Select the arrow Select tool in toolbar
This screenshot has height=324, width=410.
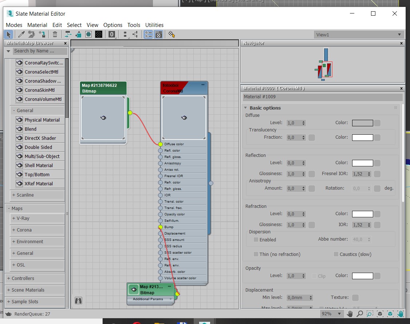tap(8, 34)
